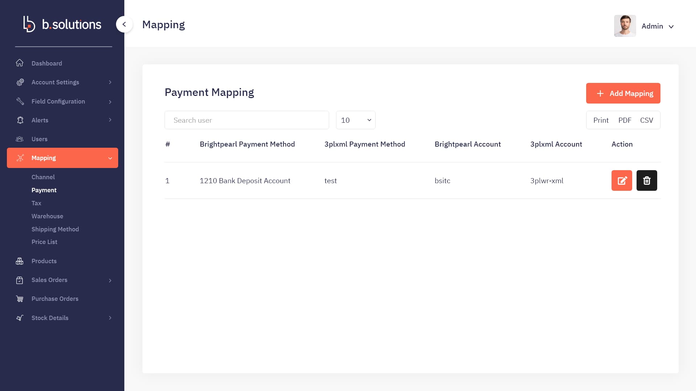Click the Action column header
696x391 pixels.
[x=622, y=144]
